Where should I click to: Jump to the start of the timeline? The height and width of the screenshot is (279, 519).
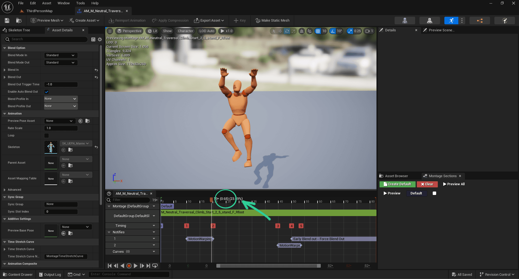click(x=110, y=266)
